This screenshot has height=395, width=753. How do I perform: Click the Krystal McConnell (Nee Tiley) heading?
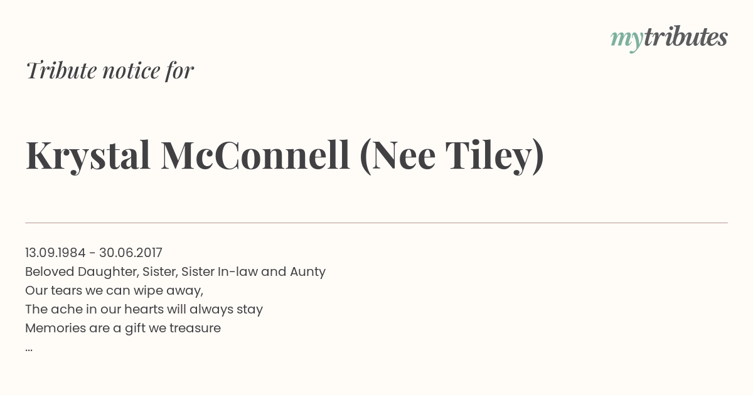click(x=285, y=155)
